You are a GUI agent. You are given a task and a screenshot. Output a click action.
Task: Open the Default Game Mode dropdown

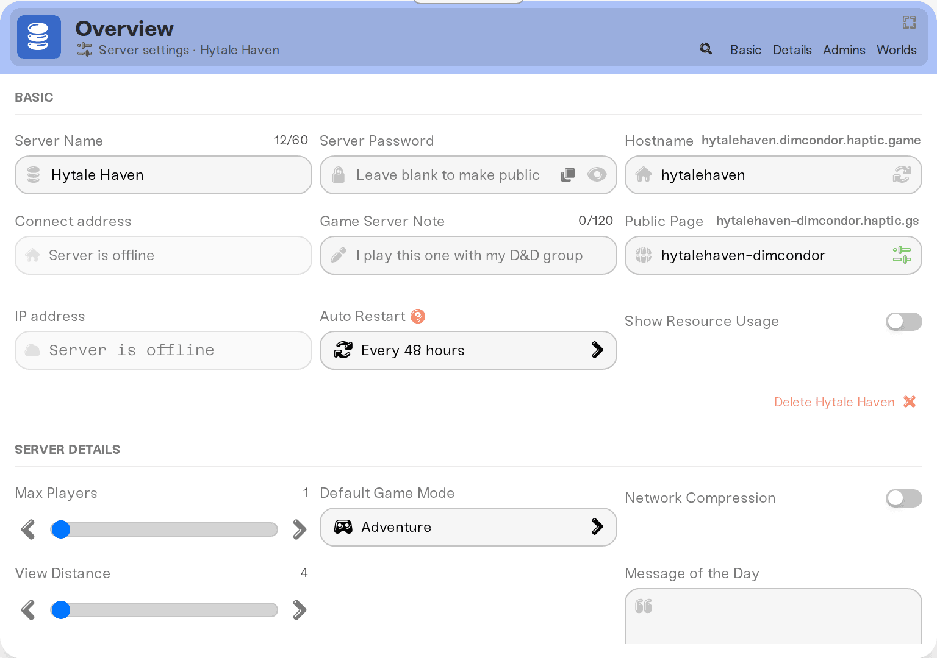(468, 527)
